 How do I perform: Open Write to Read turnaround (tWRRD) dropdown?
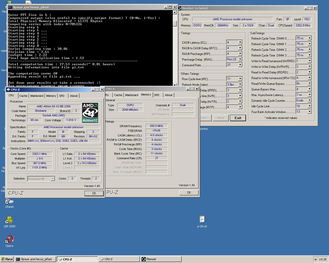coord(309,61)
